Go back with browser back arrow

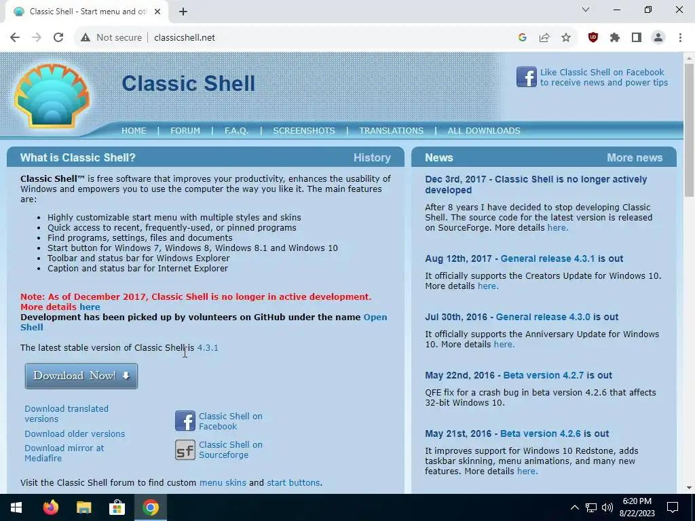[x=15, y=38]
